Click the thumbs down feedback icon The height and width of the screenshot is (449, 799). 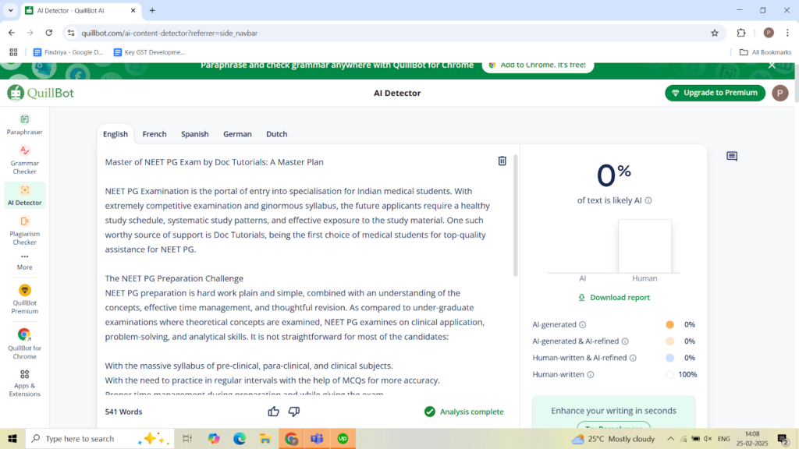click(x=294, y=412)
